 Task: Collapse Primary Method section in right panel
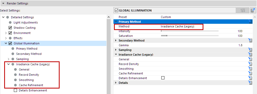click(x=116, y=22)
